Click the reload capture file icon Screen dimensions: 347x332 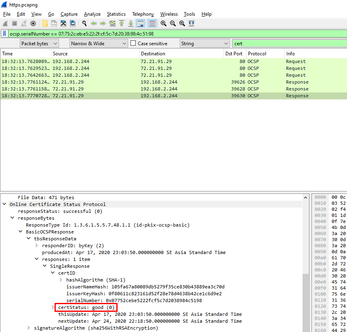click(73, 23)
